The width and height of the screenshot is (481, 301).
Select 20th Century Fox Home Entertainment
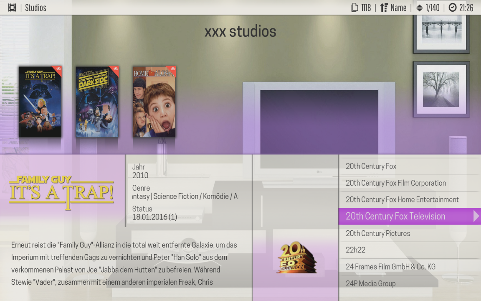point(410,200)
